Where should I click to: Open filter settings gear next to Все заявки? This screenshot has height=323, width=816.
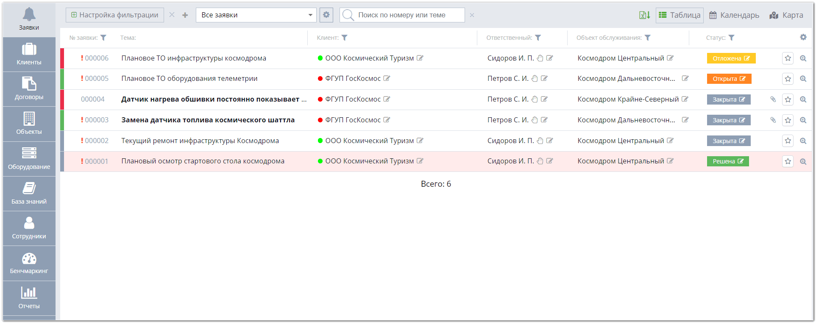coord(326,15)
